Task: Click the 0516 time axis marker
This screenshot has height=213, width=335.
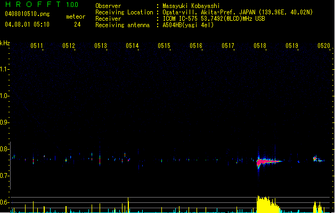Action: coord(196,46)
